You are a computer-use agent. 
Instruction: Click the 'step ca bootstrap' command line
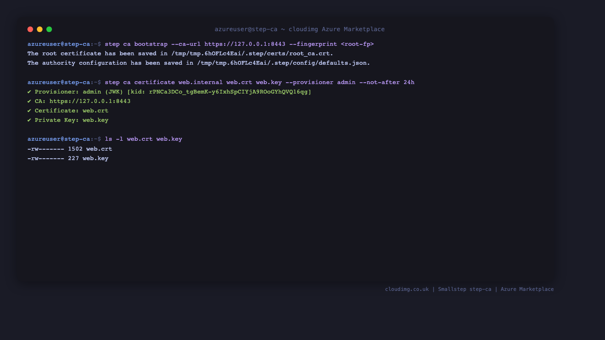pyautogui.click(x=200, y=44)
